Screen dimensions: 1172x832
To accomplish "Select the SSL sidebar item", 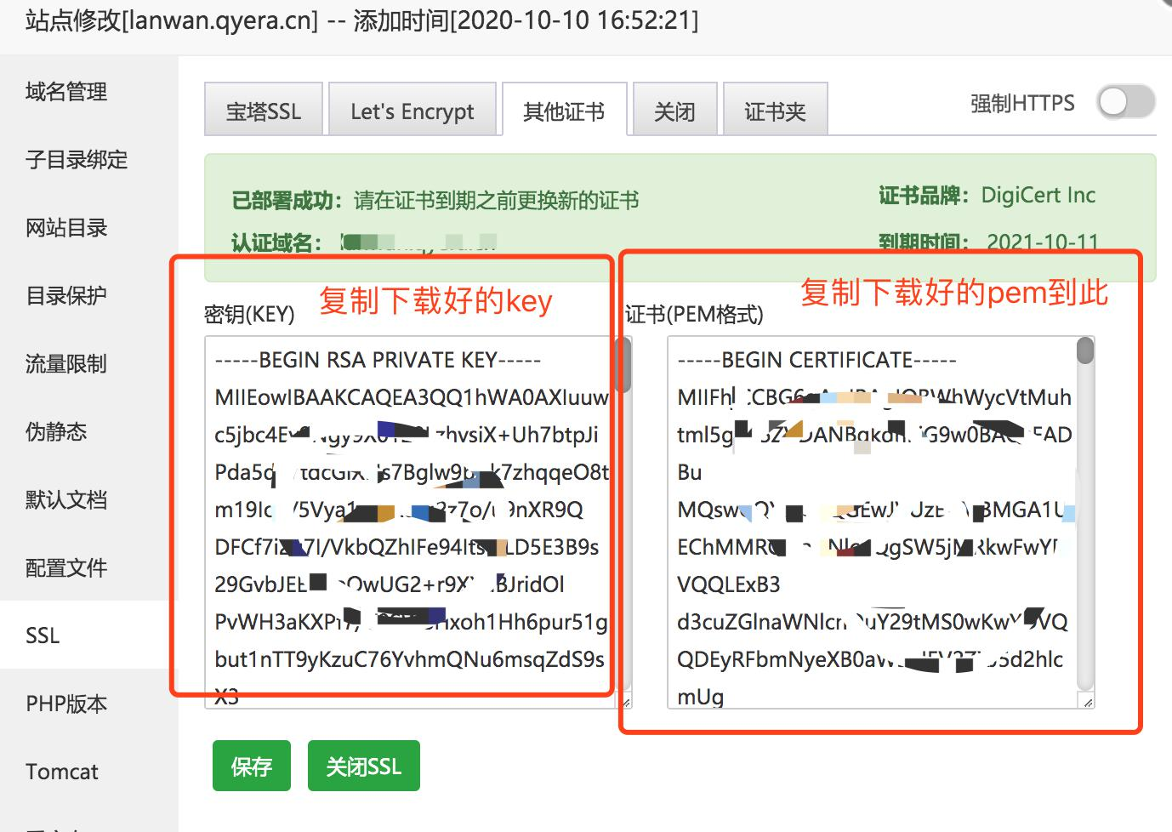I will tap(89, 635).
